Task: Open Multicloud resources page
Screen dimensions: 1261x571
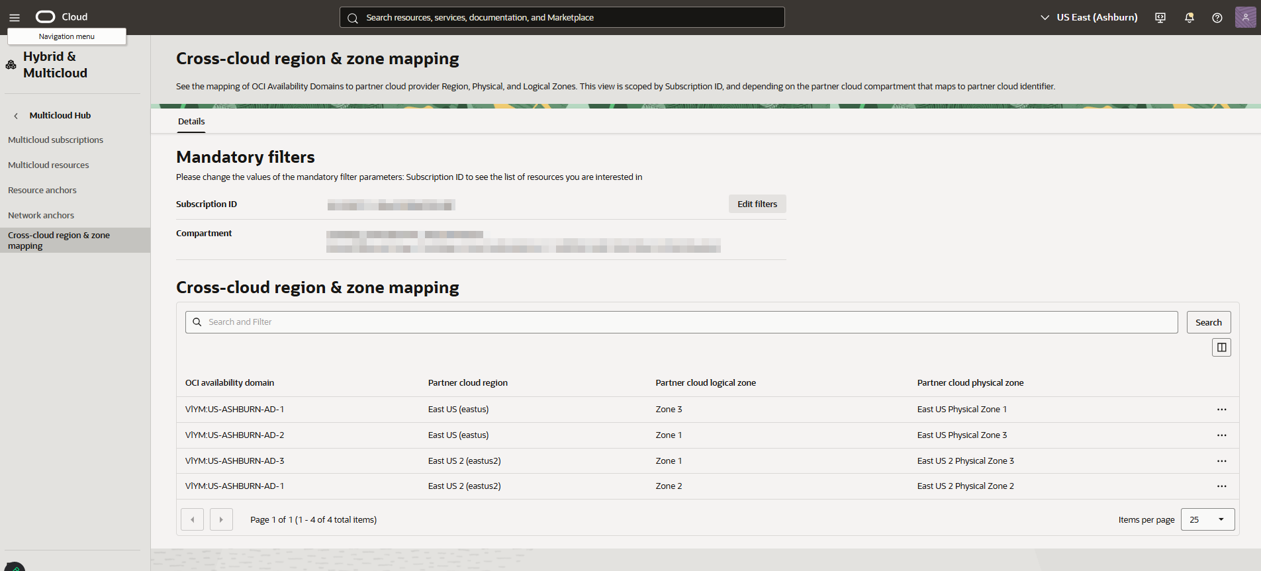Action: coord(48,165)
